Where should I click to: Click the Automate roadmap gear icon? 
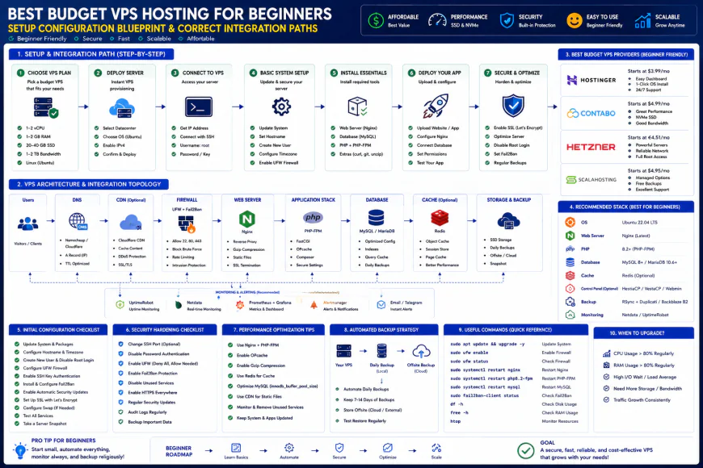tap(289, 448)
